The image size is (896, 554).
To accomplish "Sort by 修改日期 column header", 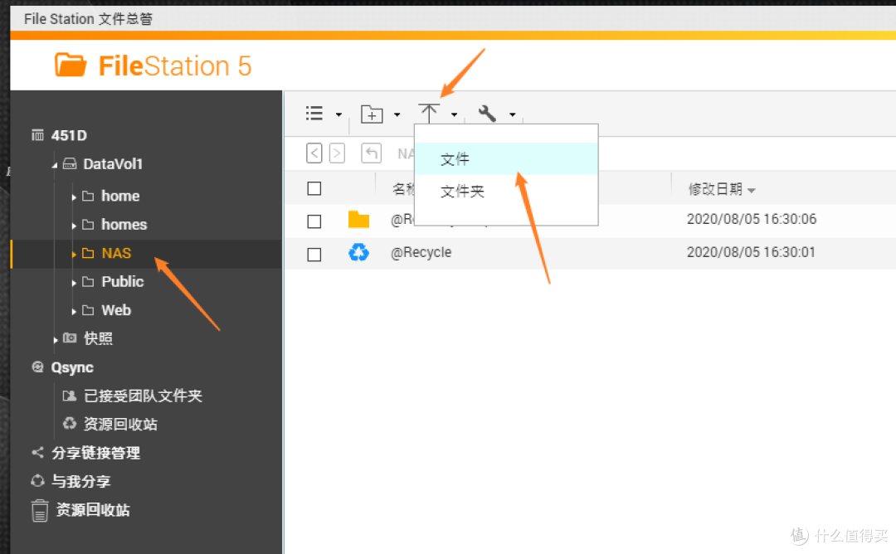I will (715, 189).
